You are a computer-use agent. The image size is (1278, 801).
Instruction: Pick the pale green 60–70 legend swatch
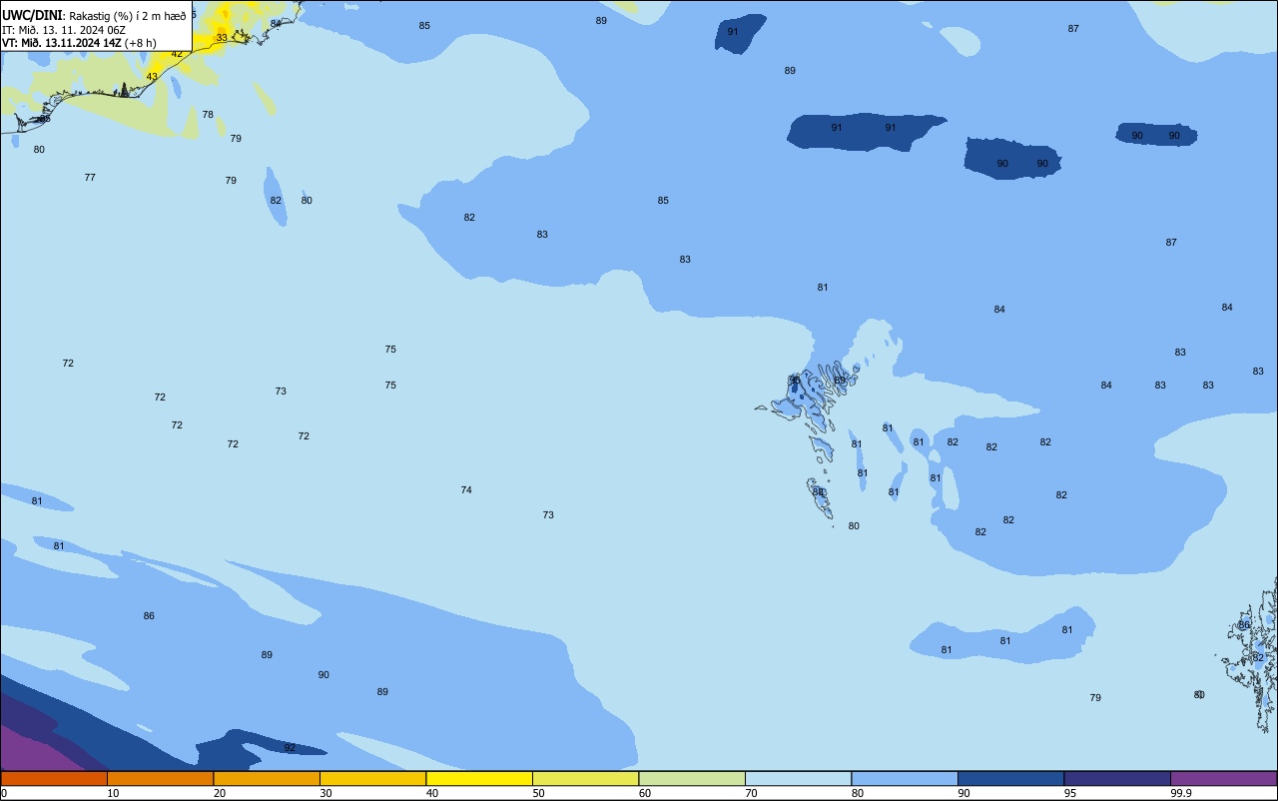[x=692, y=778]
